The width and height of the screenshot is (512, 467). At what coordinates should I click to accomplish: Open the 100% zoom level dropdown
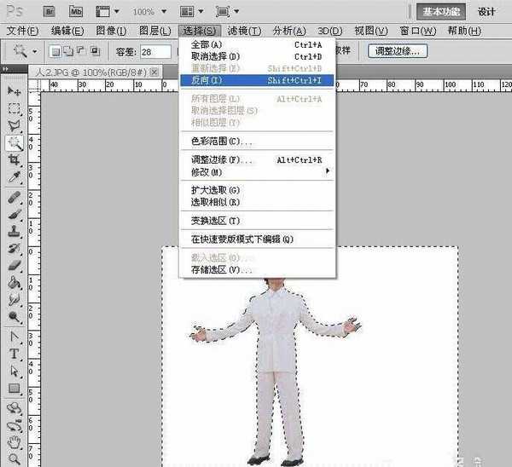click(x=148, y=12)
